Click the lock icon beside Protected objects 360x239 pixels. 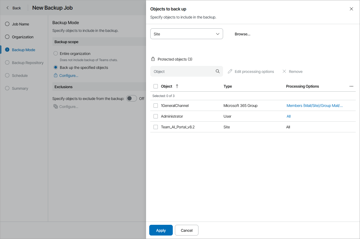(153, 59)
